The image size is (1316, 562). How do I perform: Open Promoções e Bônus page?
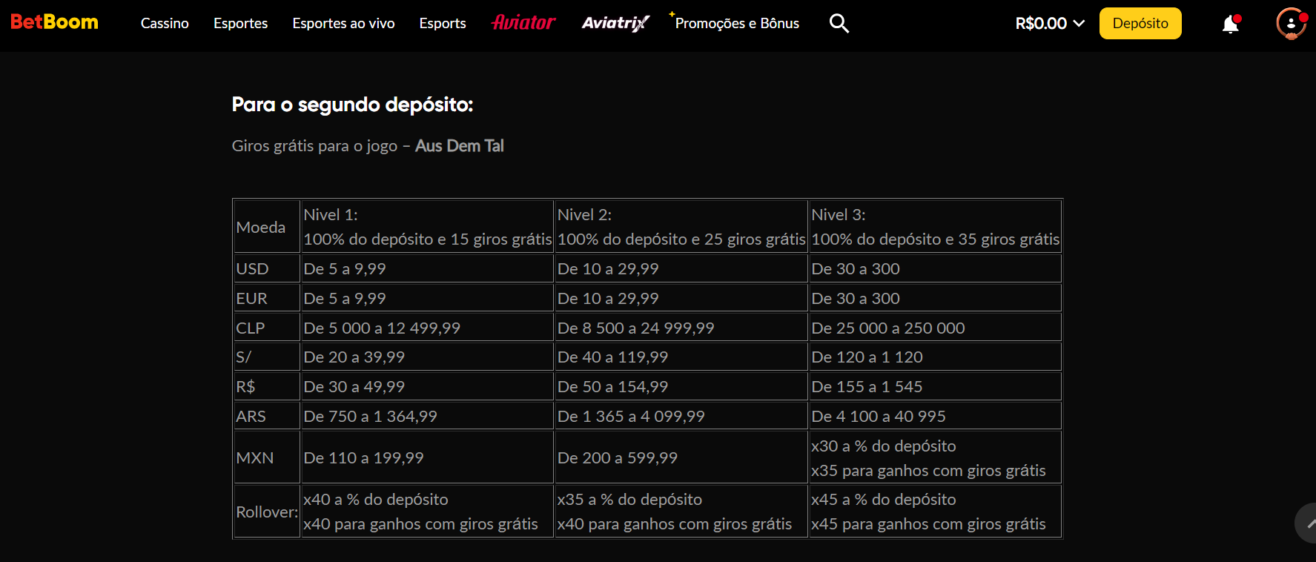737,23
